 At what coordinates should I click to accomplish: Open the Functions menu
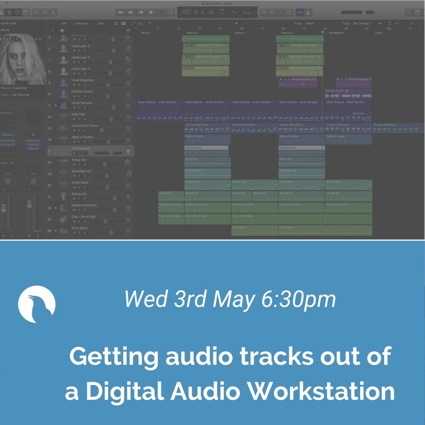82,24
